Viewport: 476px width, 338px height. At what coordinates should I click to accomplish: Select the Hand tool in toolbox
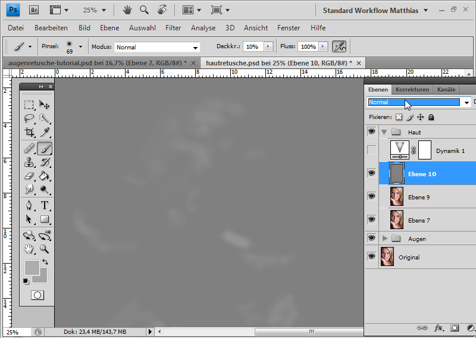click(29, 249)
